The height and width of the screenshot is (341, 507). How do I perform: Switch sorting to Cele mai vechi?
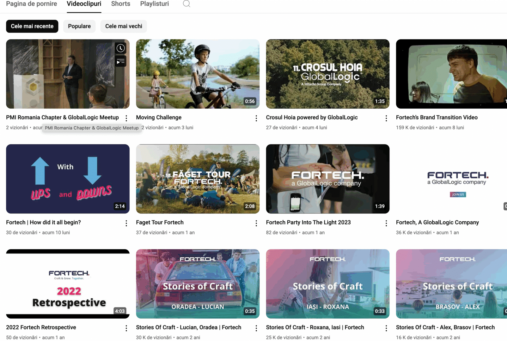pyautogui.click(x=124, y=26)
